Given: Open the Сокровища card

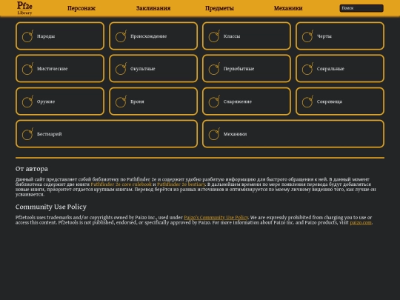Looking at the screenshot, I should 340,101.
